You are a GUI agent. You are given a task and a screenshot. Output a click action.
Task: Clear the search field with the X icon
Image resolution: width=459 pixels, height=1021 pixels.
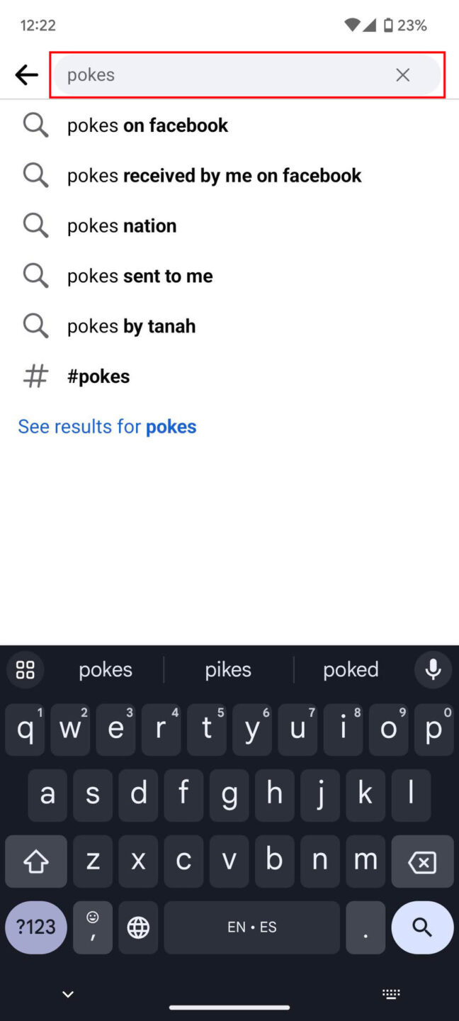click(x=402, y=74)
